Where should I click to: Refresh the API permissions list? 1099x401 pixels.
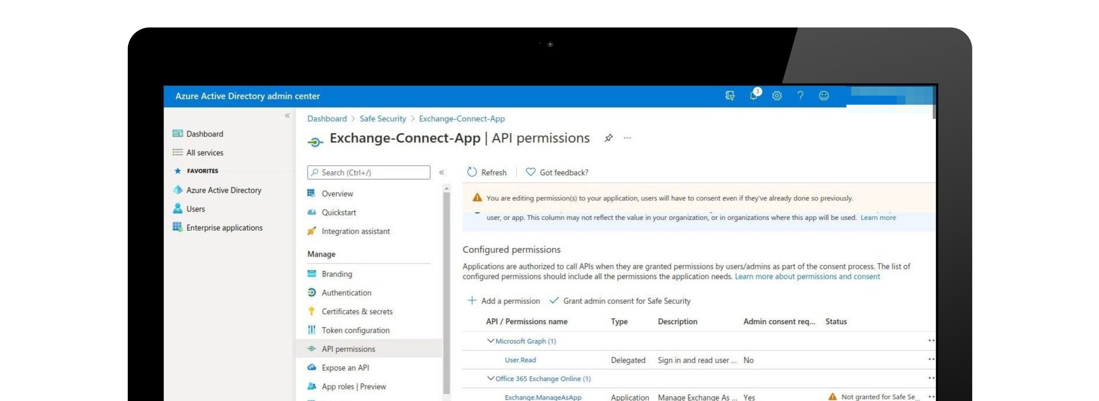487,172
